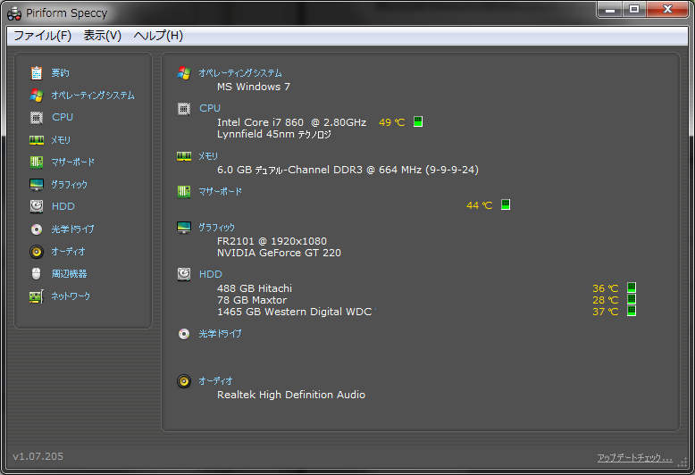
Task: Click Maxtor drive 28 ℃ temperature indicator
Action: coord(632,299)
